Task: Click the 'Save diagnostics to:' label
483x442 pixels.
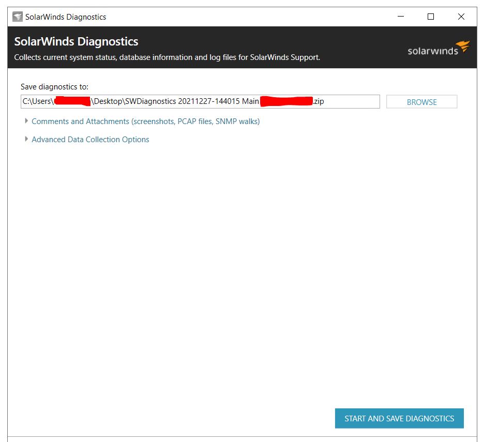Action: pyautogui.click(x=54, y=87)
